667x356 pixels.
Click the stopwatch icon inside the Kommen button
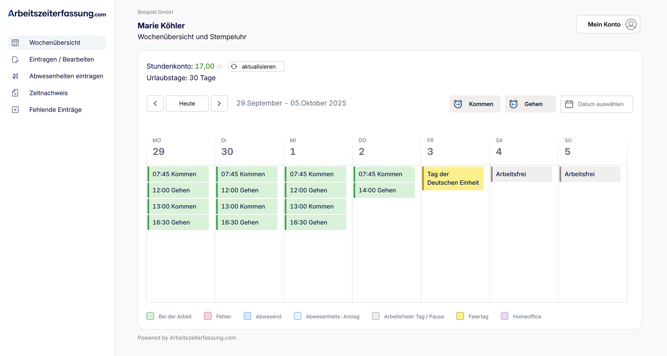[458, 104]
